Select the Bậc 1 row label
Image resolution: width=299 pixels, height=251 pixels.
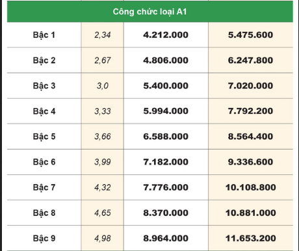click(44, 35)
